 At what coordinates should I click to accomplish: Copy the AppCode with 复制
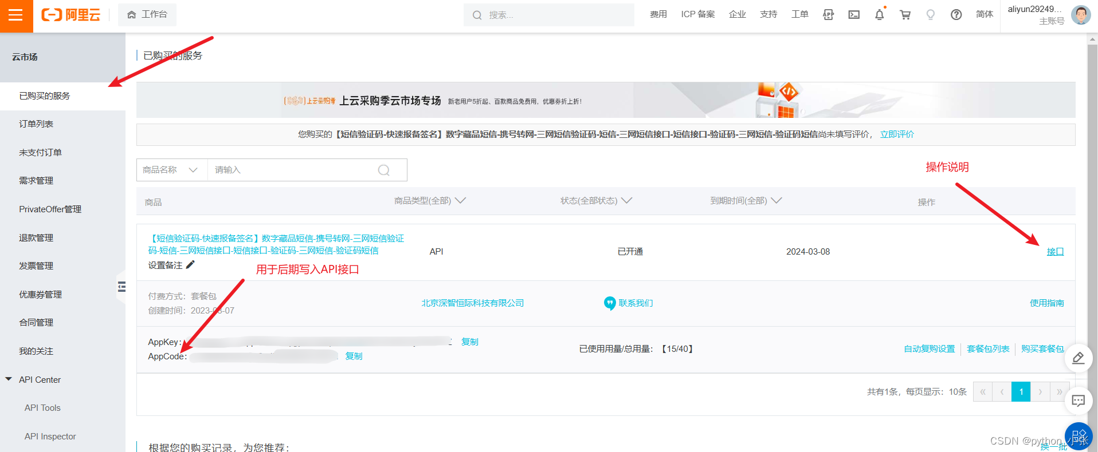[x=354, y=356]
